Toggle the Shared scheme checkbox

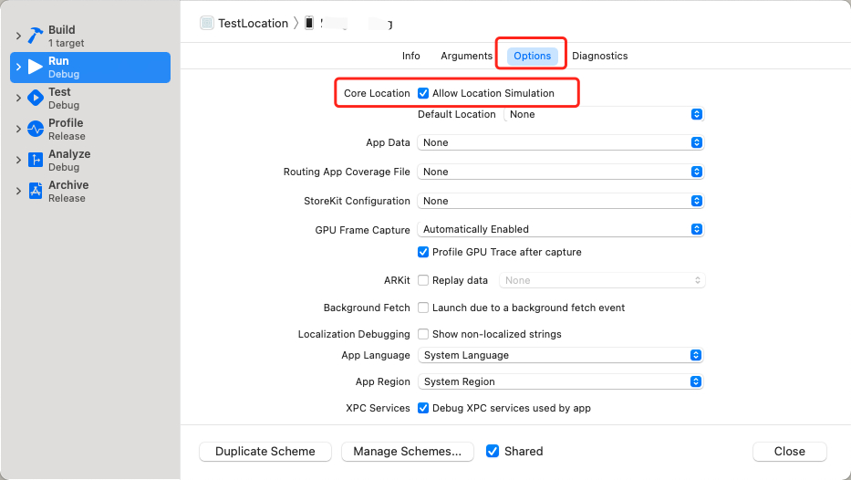coord(493,451)
